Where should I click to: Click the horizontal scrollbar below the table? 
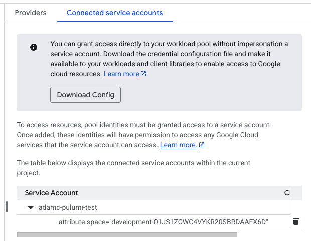pyautogui.click(x=127, y=234)
